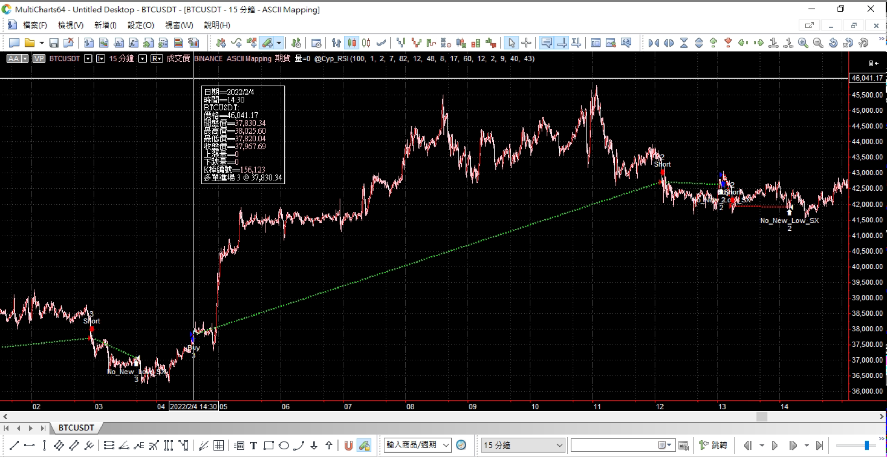
Task: Click the Save workspace floppy disk icon
Action: [x=53, y=43]
